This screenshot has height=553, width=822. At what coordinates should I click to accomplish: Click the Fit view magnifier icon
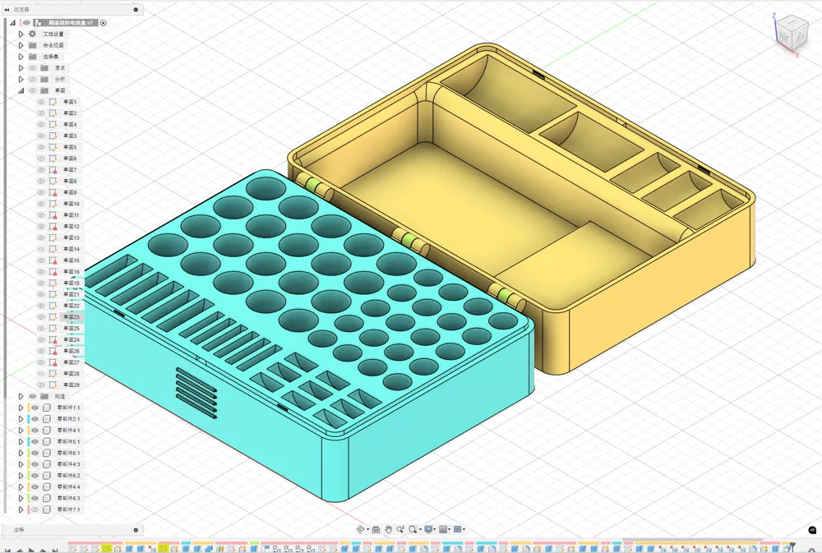(x=413, y=529)
